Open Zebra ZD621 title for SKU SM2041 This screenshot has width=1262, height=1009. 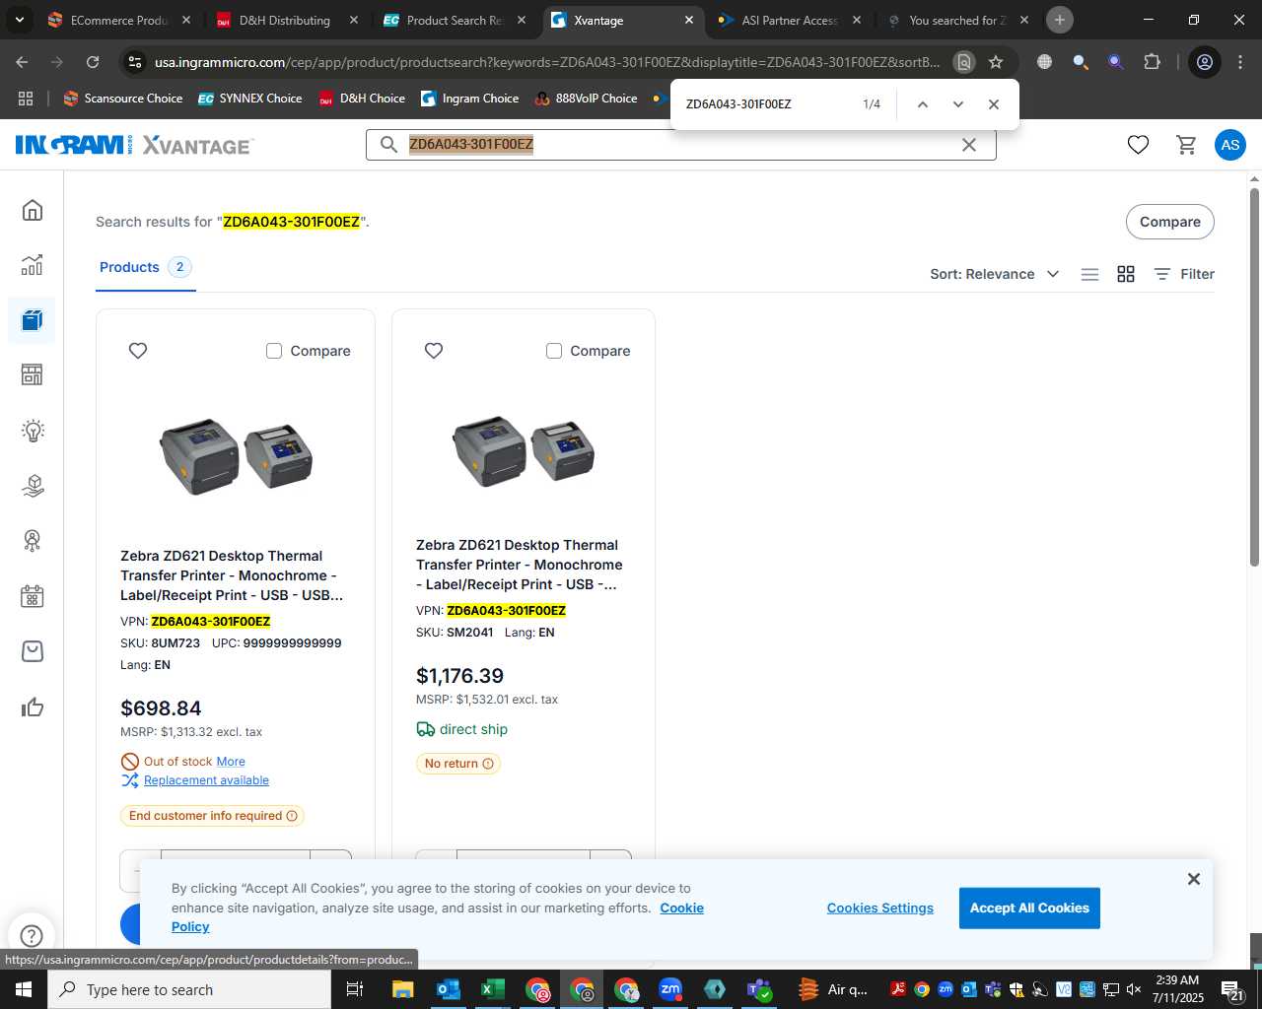point(520,565)
